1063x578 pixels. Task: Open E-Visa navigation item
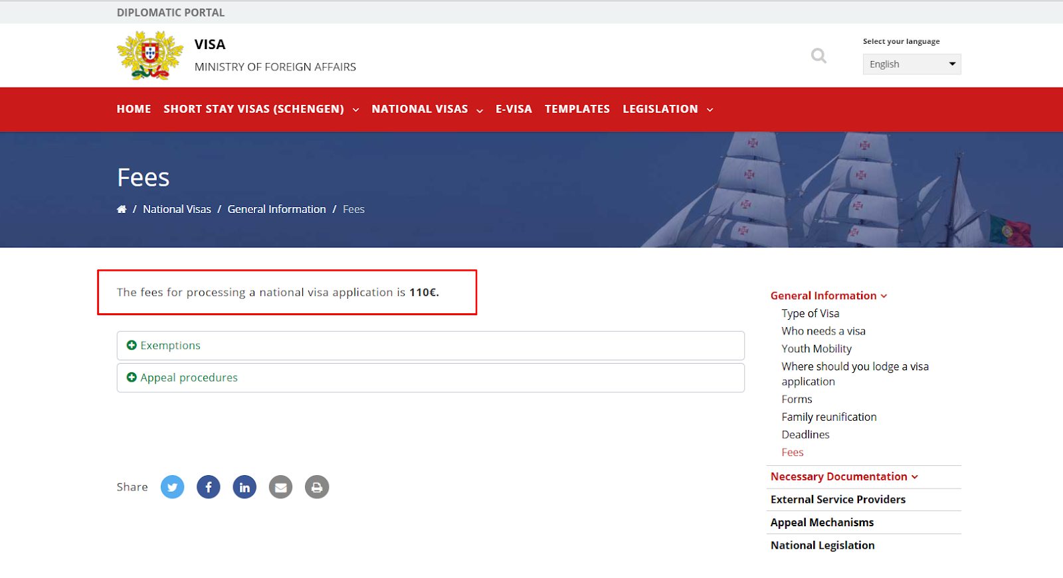(514, 109)
